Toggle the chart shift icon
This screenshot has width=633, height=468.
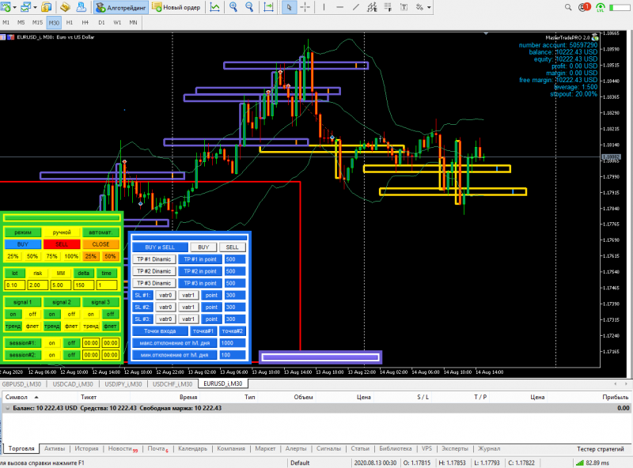[x=268, y=7]
